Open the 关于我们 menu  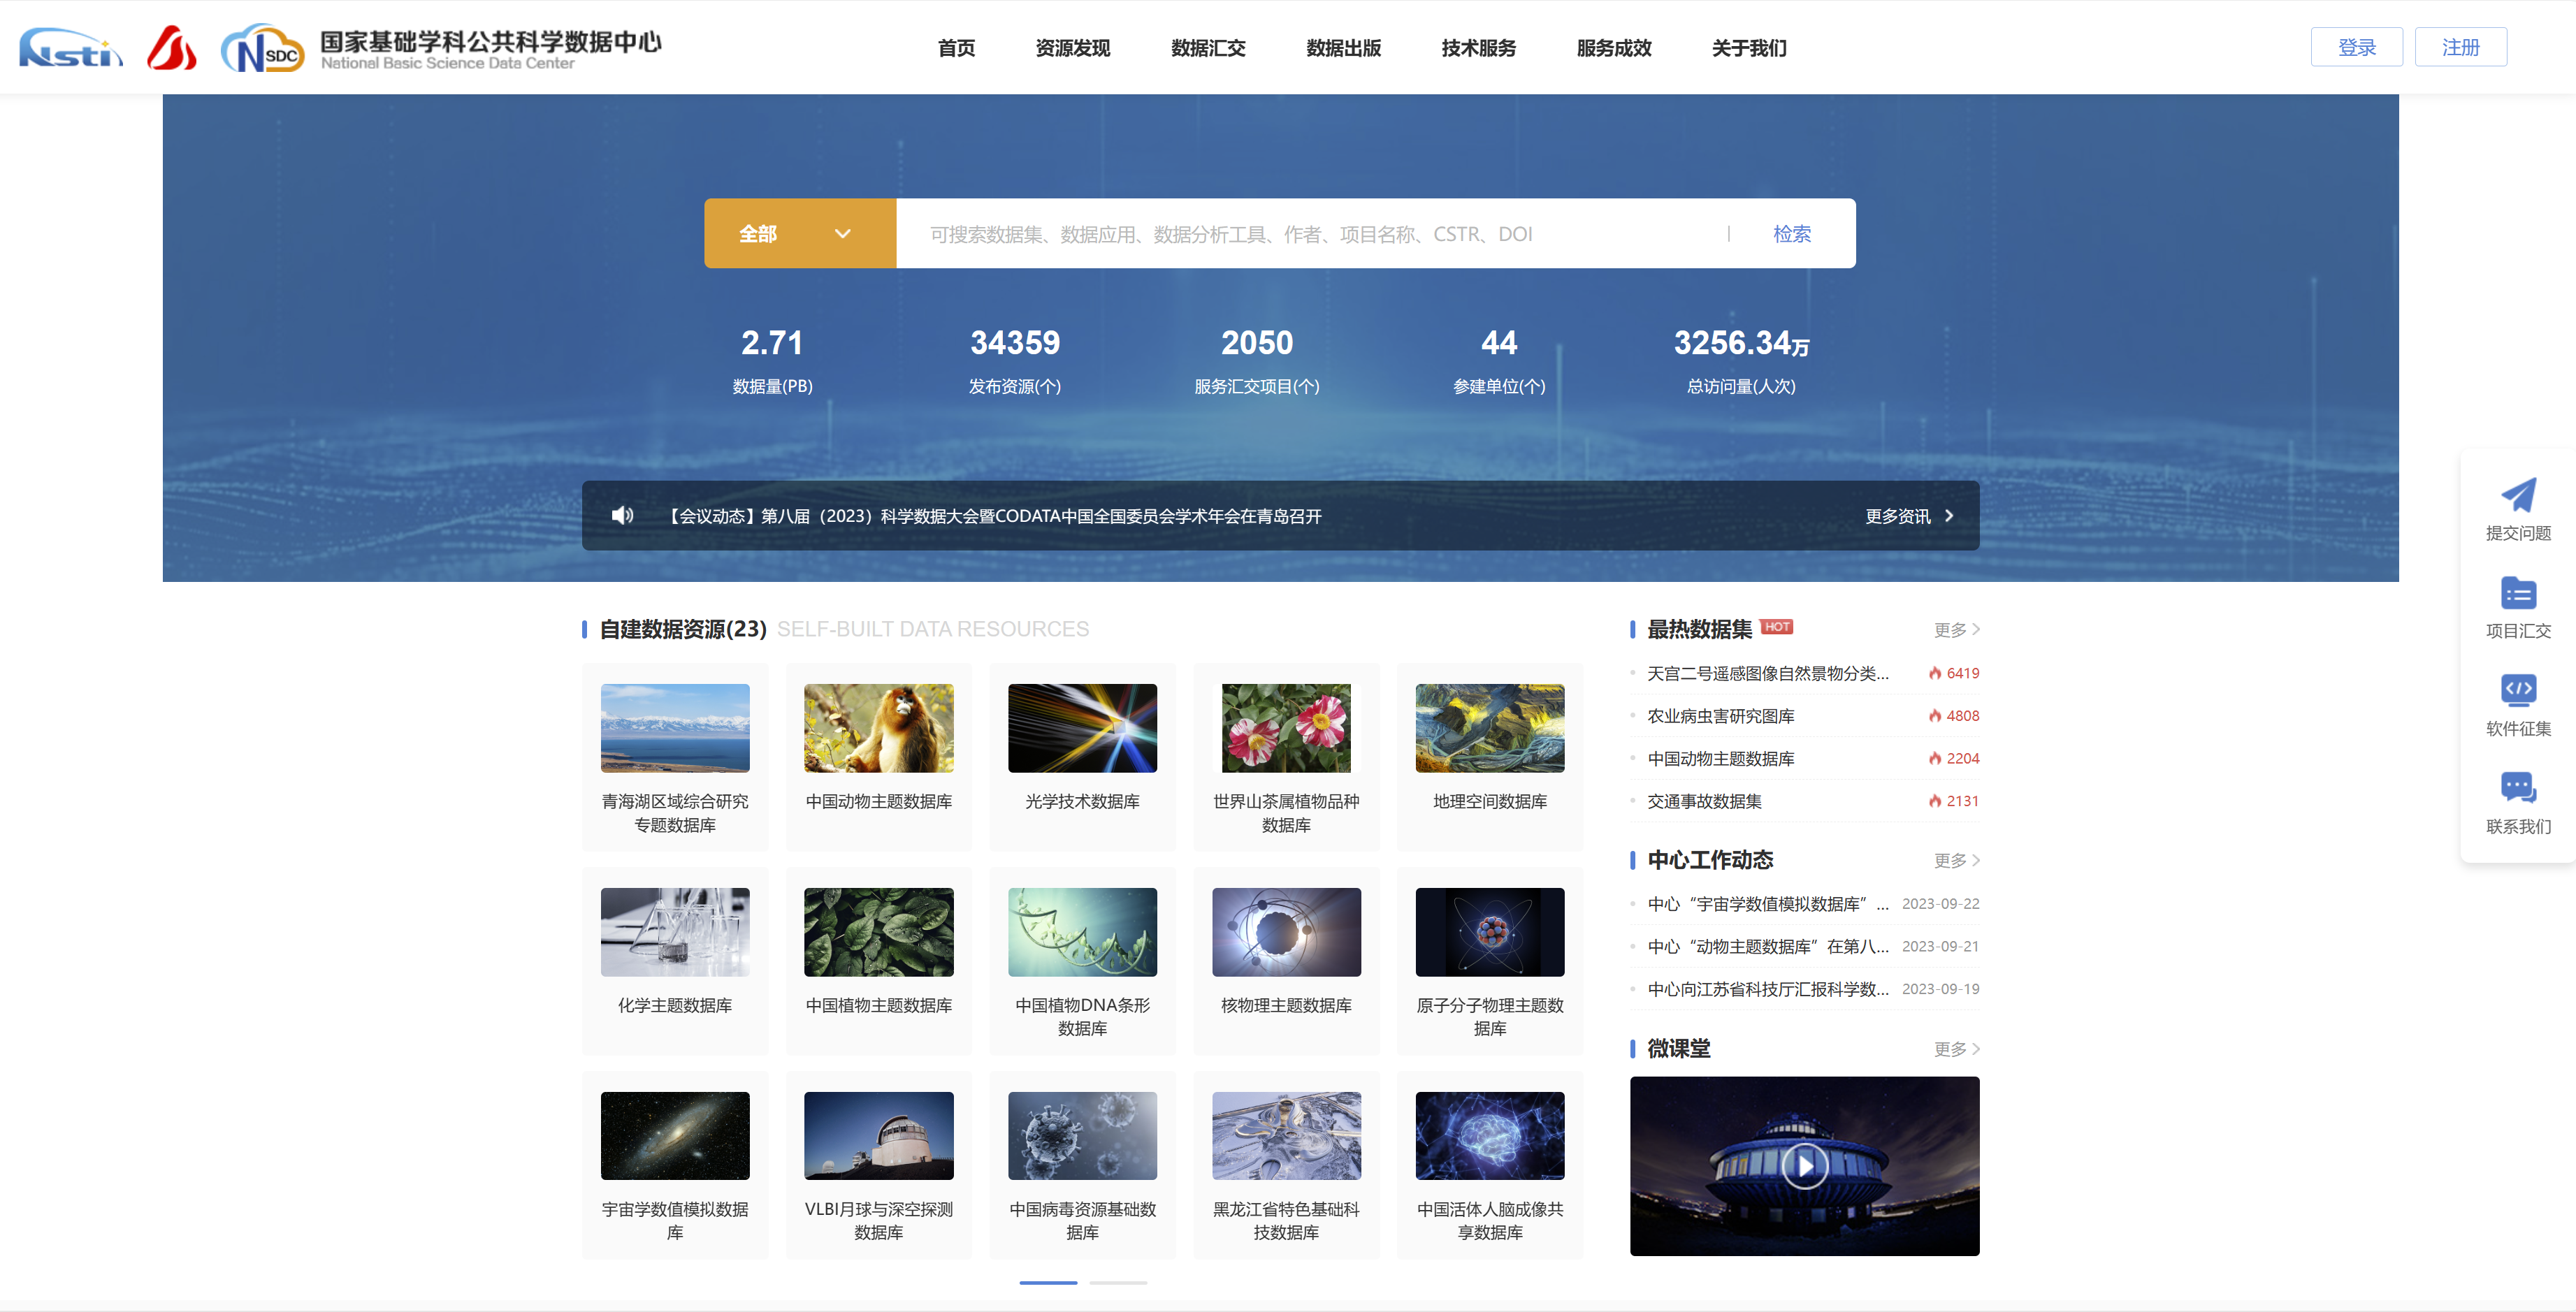tap(1748, 48)
